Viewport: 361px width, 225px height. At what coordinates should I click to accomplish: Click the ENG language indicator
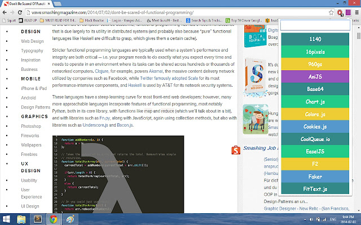click(x=333, y=219)
